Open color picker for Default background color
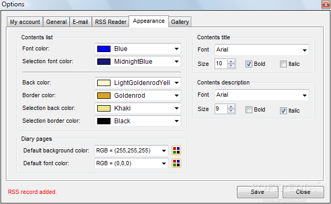The height and width of the screenshot is (204, 331). [x=176, y=150]
